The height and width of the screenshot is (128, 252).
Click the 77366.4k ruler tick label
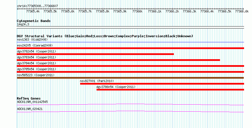coord(207,12)
